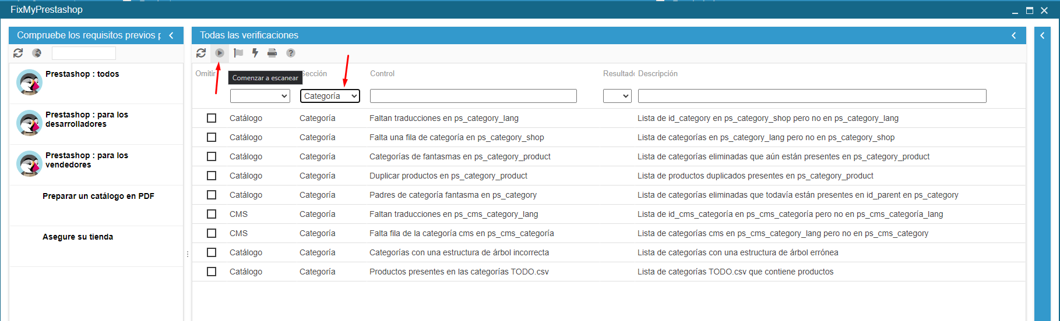The width and height of the screenshot is (1060, 321).
Task: Collapse the 'Todas las verificaciones' panel
Action: (1014, 35)
